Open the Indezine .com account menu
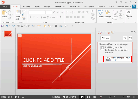Screen dimensions: 138x99 (124, 7)
